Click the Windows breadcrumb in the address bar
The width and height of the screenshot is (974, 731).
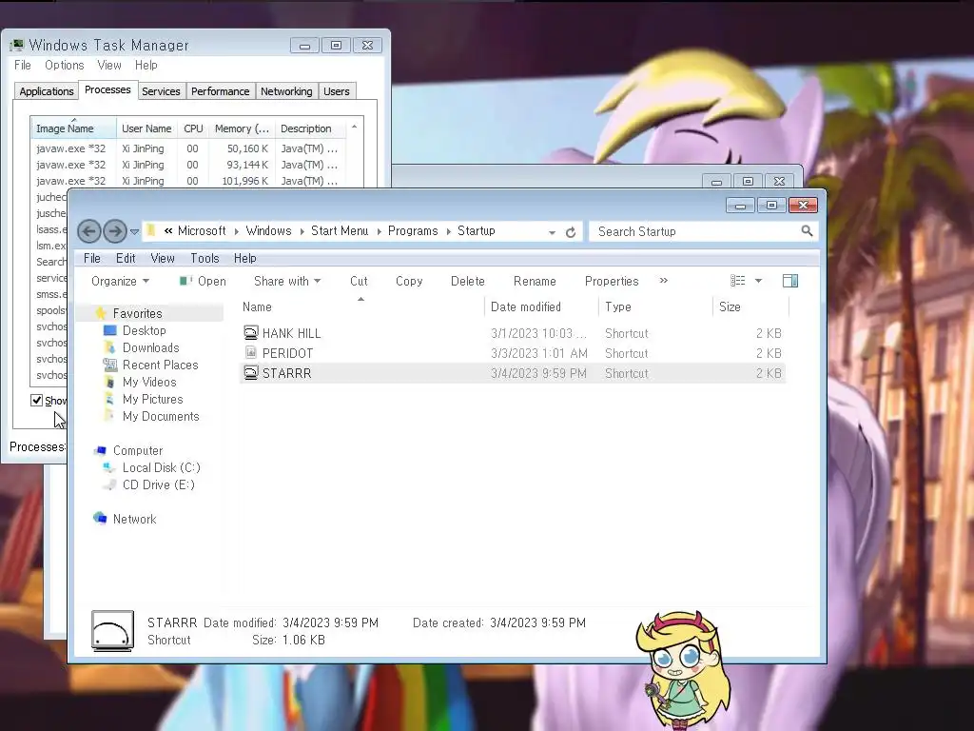coord(268,230)
